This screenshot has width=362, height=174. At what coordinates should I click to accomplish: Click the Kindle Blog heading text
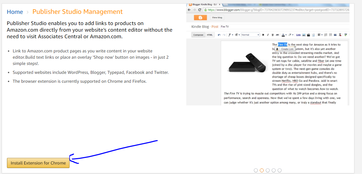coord(200,27)
